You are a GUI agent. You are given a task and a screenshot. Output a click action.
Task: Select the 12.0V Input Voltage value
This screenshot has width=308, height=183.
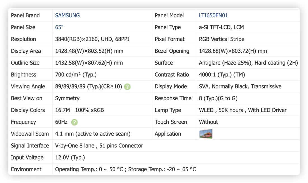click(70, 158)
